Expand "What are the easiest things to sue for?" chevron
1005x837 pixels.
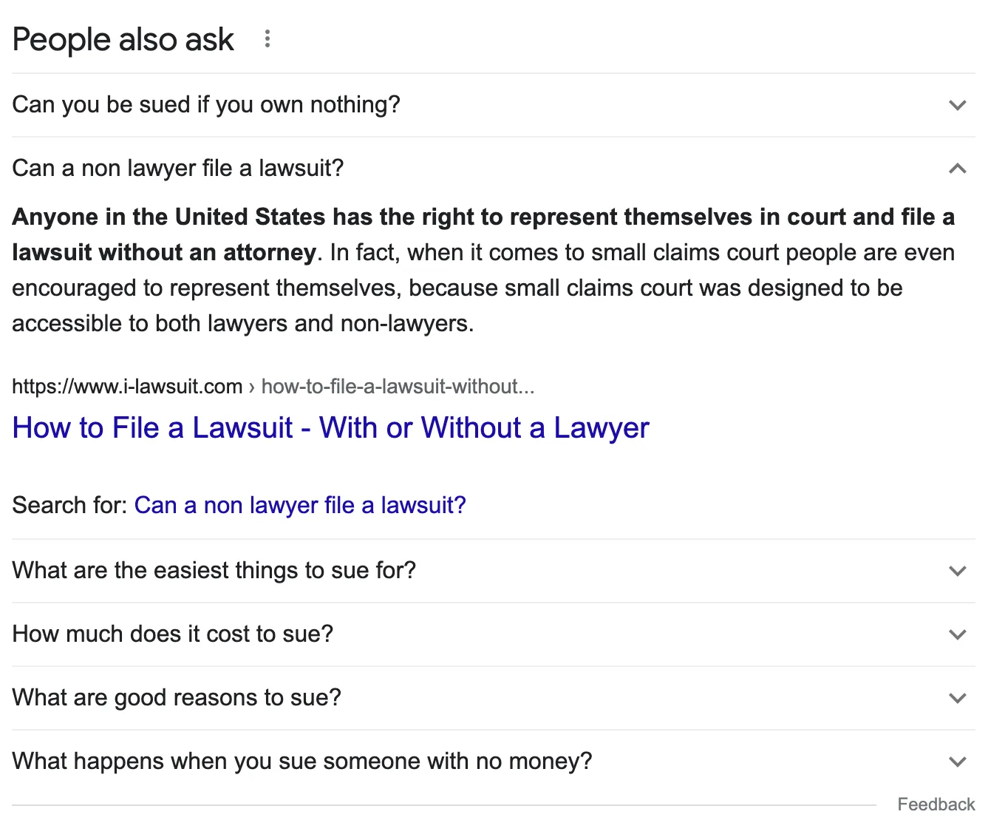[957, 571]
